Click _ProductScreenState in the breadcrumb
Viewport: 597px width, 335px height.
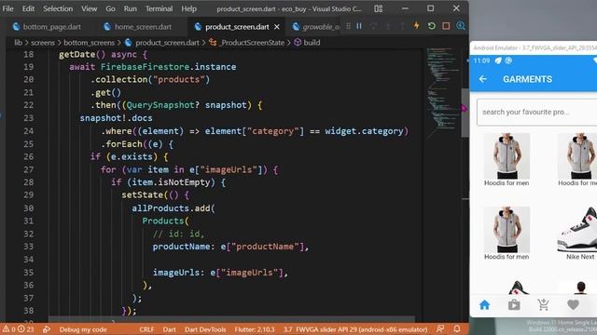pos(252,43)
